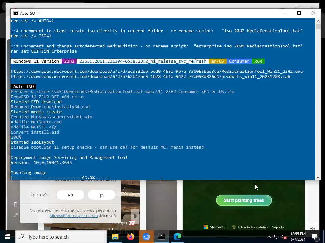Click the purple '23H2' version badge
This screenshot has width=325, height=243.
[69, 61]
